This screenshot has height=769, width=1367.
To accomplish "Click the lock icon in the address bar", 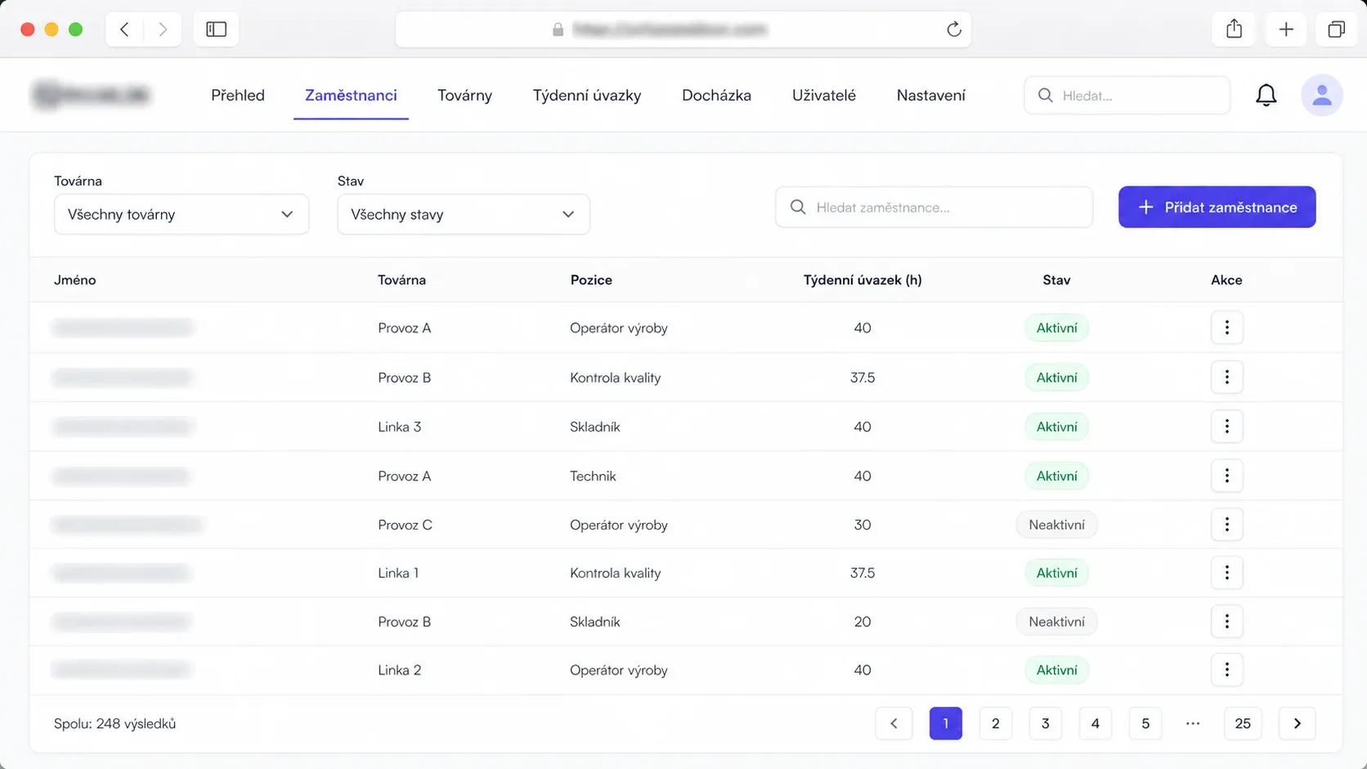I will (558, 29).
